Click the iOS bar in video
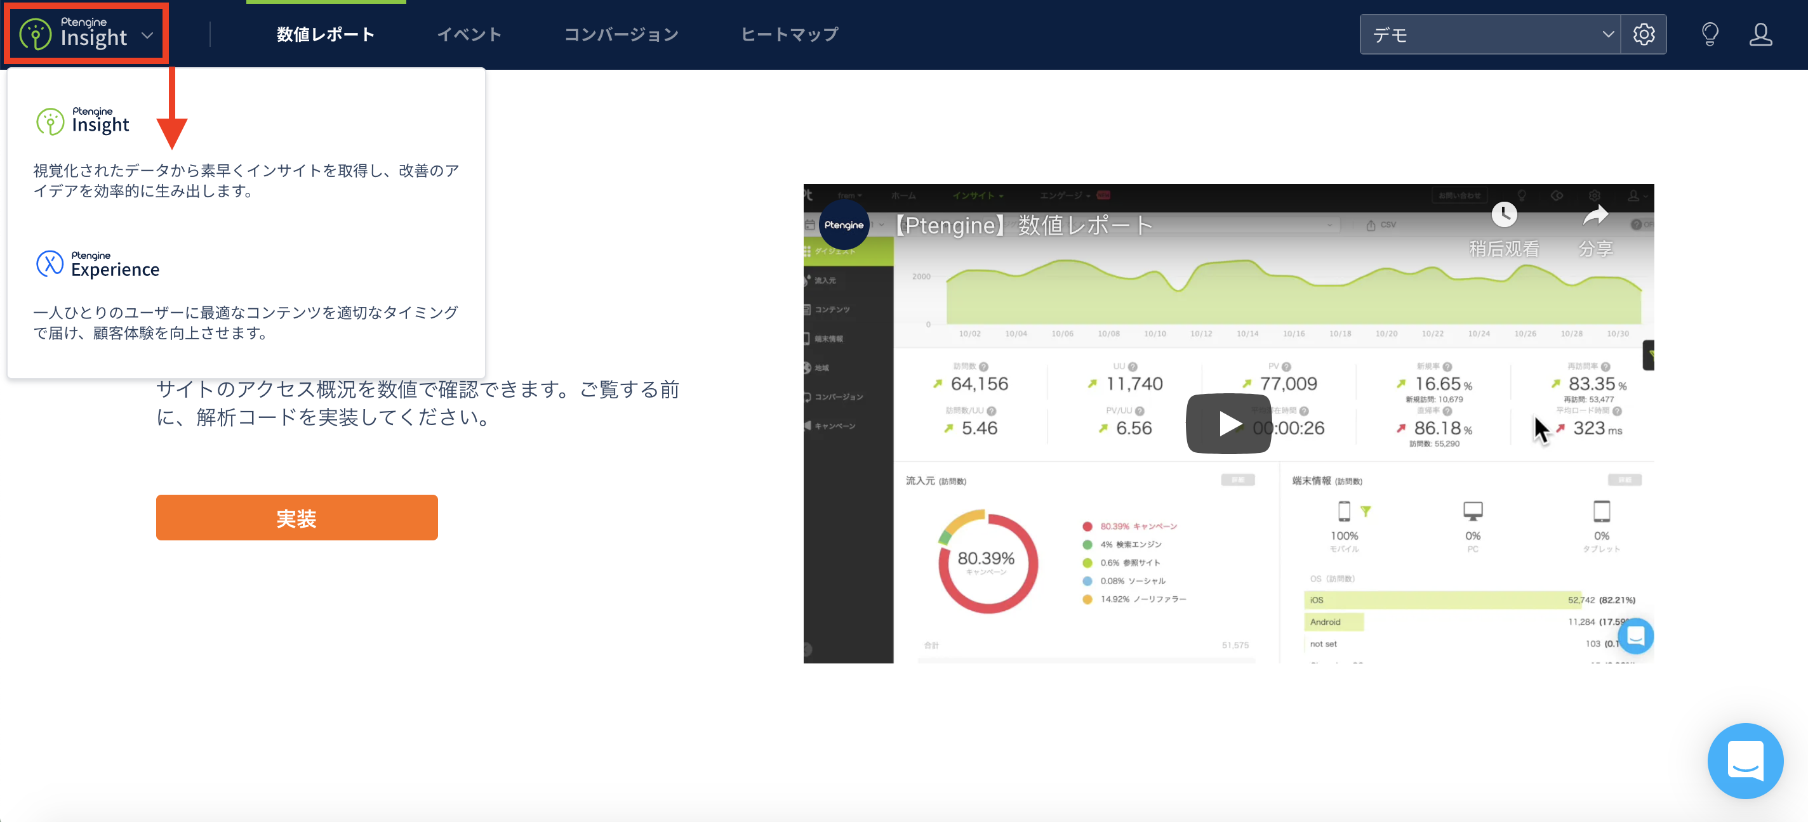 [1442, 601]
